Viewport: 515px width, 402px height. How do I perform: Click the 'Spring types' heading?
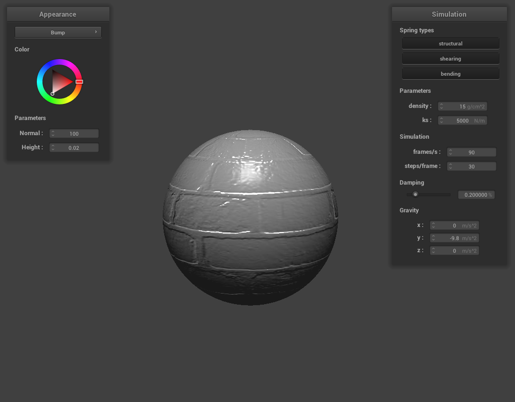click(x=416, y=30)
